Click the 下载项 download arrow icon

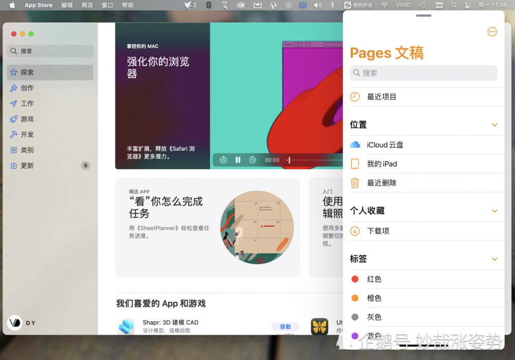[355, 231]
